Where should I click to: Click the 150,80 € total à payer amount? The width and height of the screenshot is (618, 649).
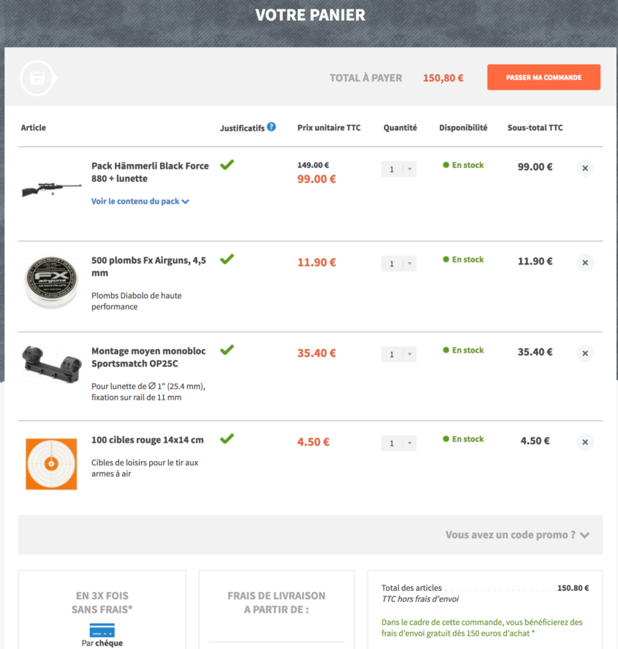click(x=443, y=78)
